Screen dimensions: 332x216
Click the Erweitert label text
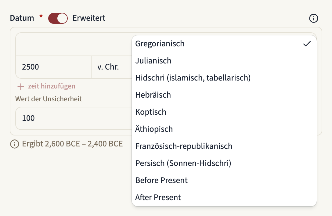tap(89, 18)
